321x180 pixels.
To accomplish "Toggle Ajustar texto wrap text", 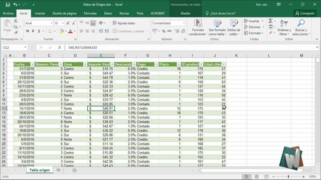I will coord(124,23).
